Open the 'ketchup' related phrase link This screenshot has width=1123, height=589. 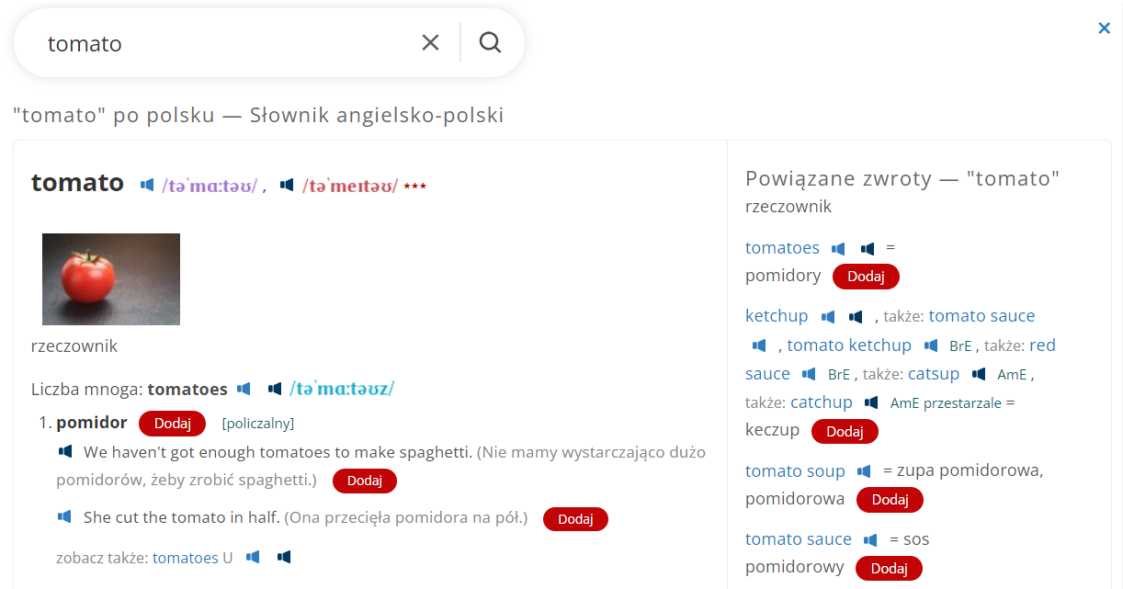tap(777, 316)
